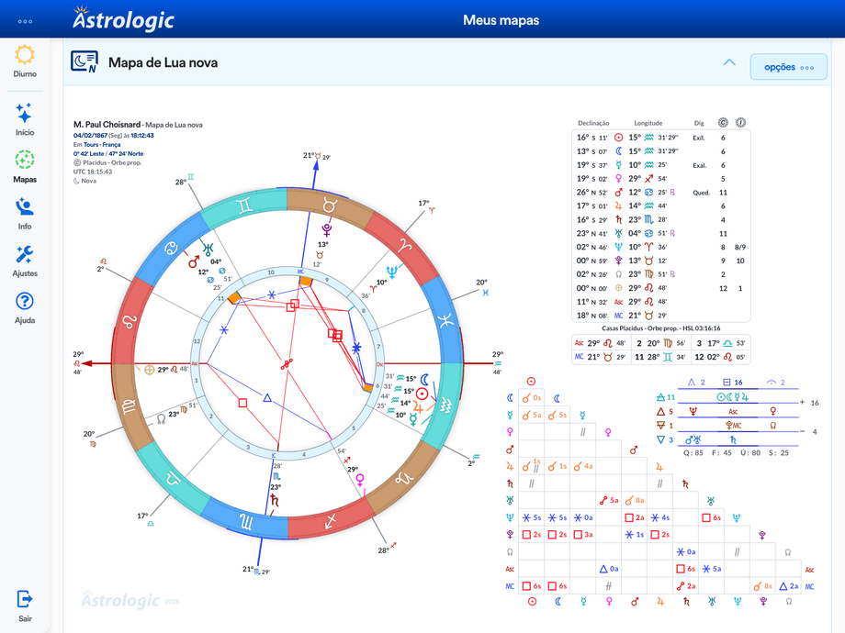845x633 pixels.
Task: Collapse the Mapa de Lua nova panel
Action: (x=729, y=62)
